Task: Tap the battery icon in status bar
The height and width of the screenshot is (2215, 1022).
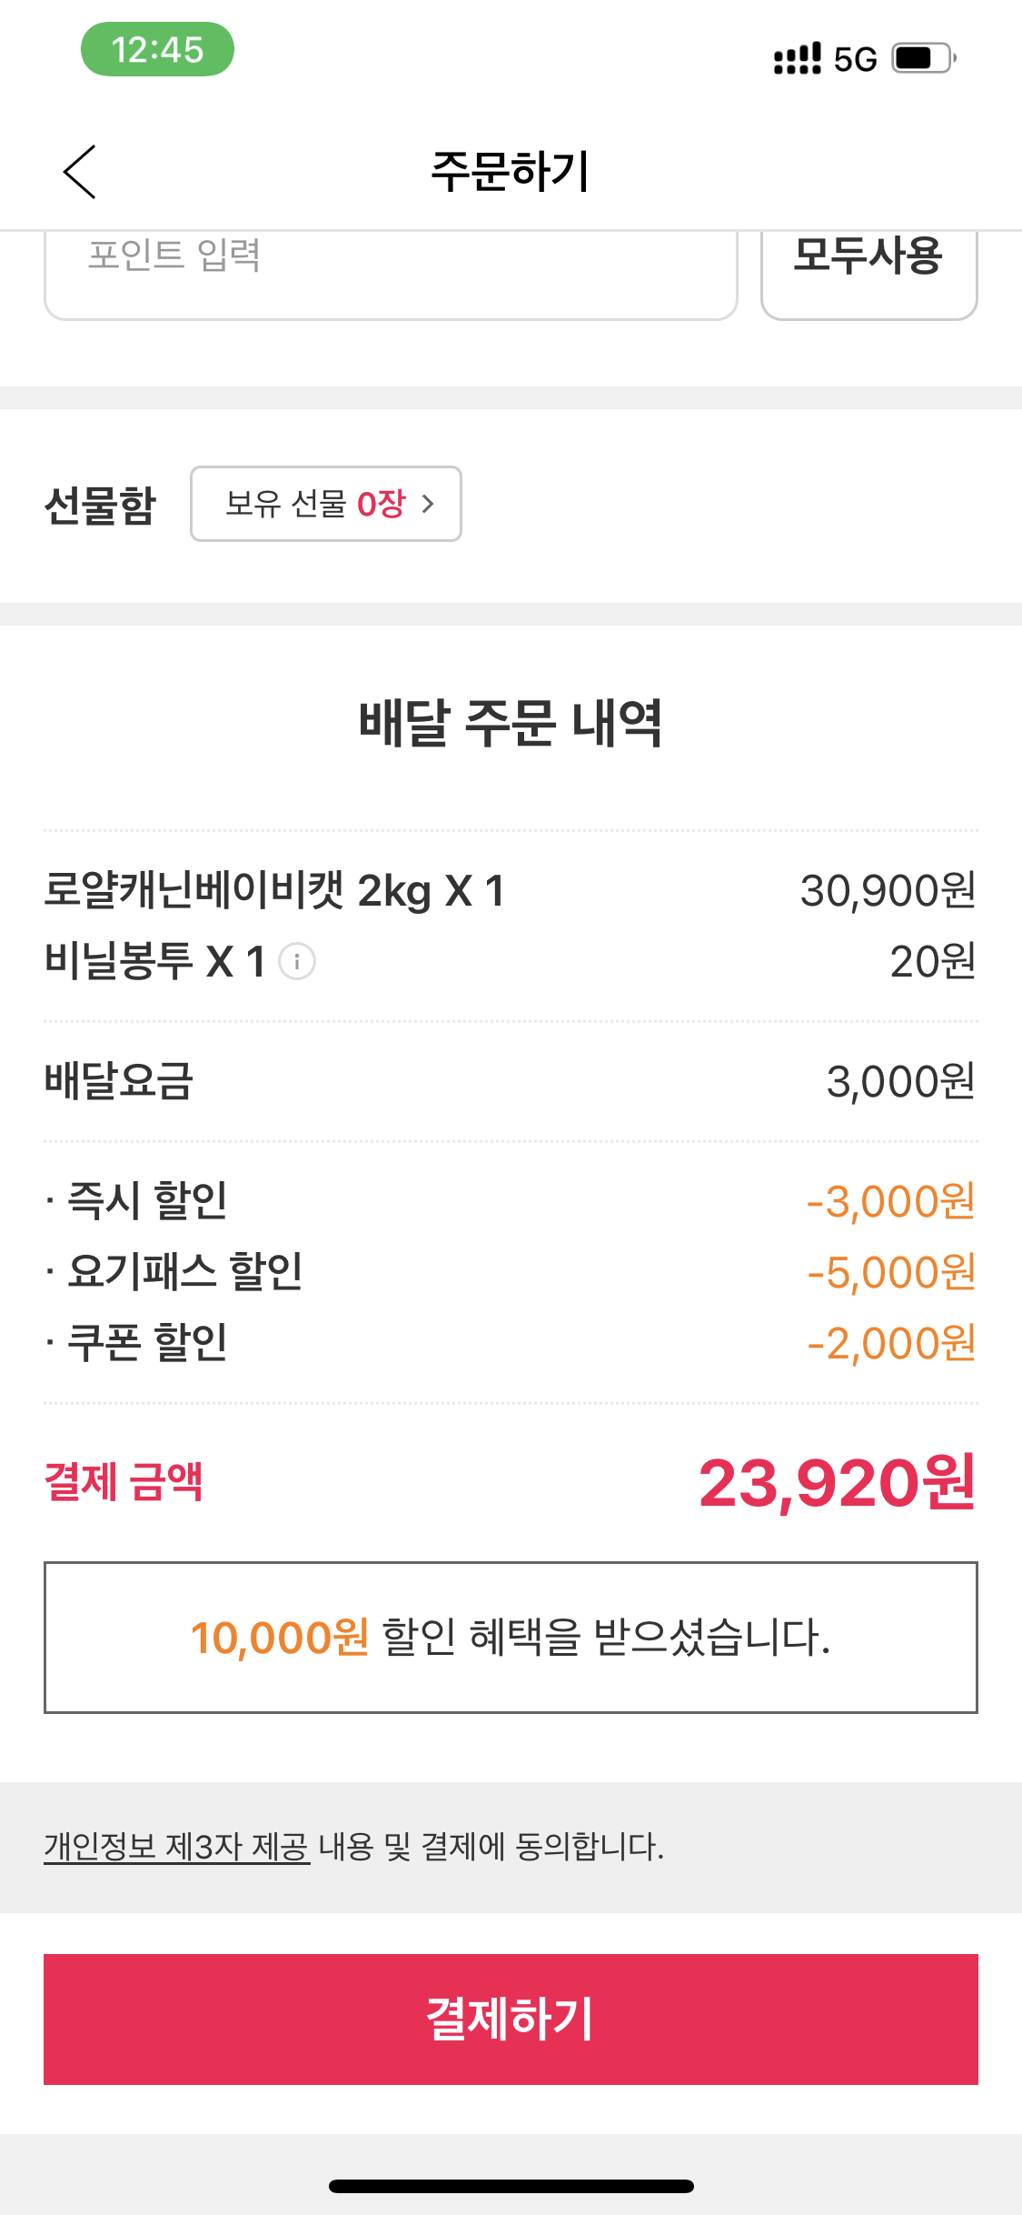Action: click(923, 58)
